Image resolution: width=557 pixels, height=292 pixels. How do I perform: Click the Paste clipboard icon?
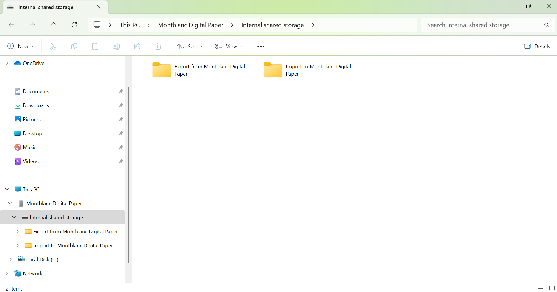pos(95,46)
